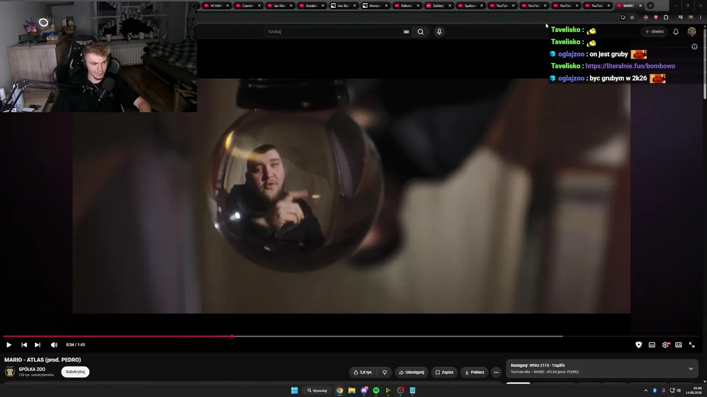Open Google Chrome from the taskbar
The height and width of the screenshot is (397, 707).
pos(340,390)
